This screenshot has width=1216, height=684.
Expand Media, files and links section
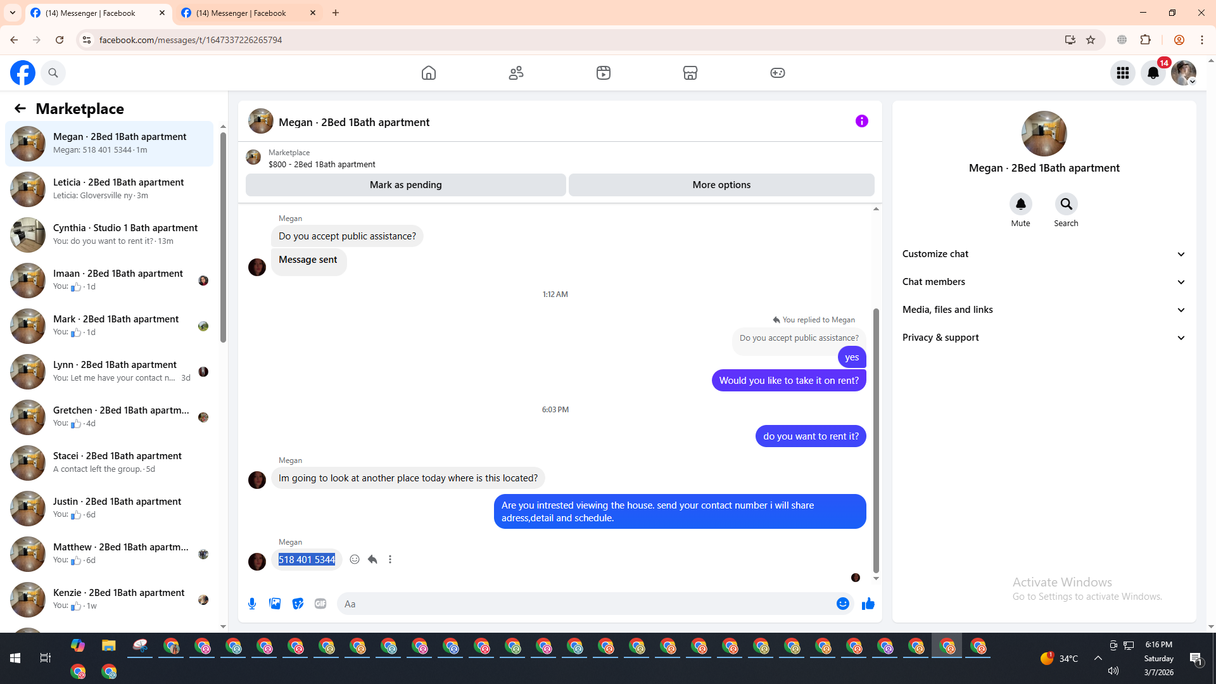(1044, 310)
